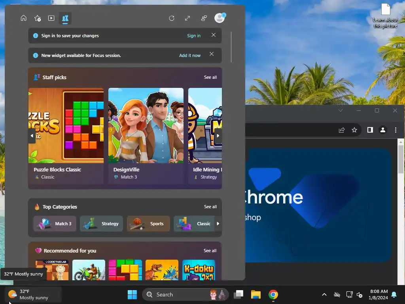Open the dinosaur game thumbnail
The height and width of the screenshot is (304, 405).
point(162,270)
